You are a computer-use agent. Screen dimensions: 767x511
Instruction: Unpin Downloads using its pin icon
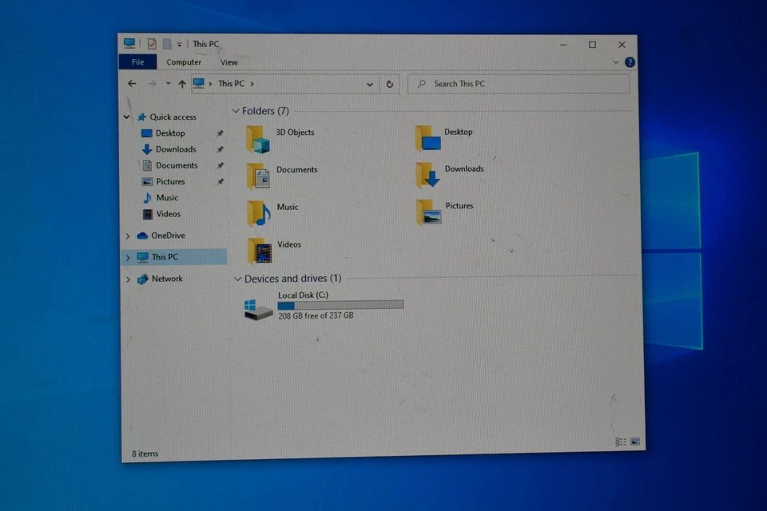(221, 149)
